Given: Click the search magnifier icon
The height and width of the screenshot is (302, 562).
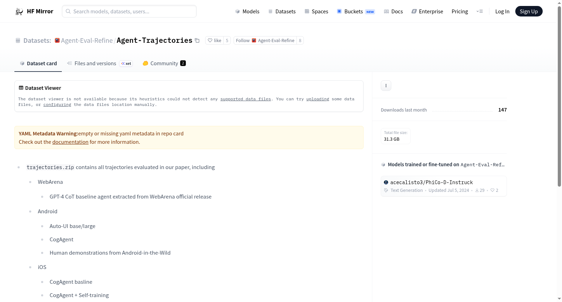Looking at the screenshot, I should point(68,12).
